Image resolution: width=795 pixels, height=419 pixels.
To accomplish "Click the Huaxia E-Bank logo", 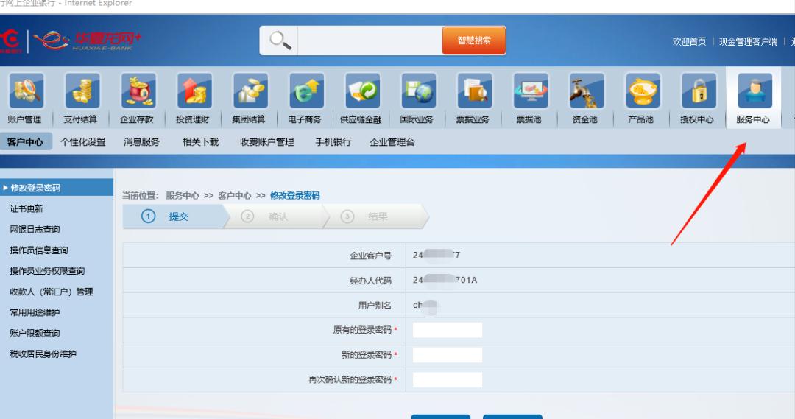I will [x=87, y=41].
